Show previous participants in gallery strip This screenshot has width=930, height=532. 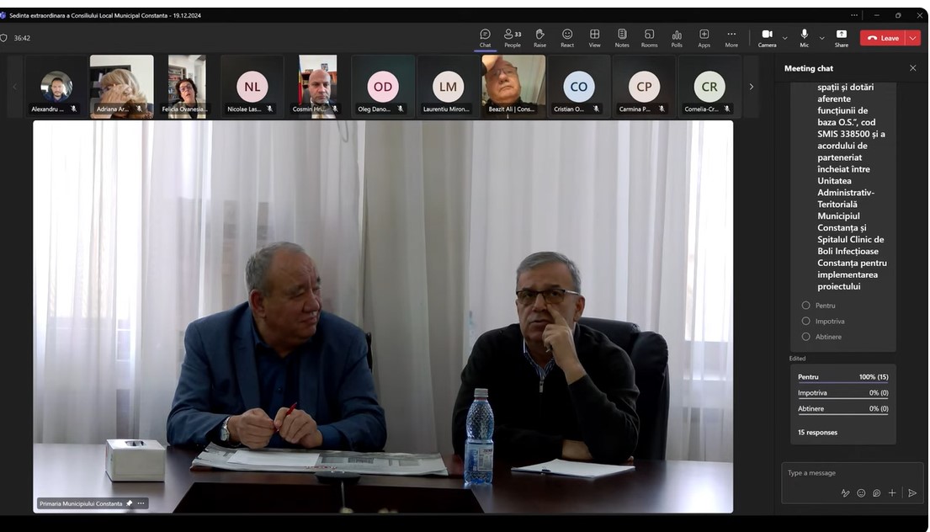point(15,87)
